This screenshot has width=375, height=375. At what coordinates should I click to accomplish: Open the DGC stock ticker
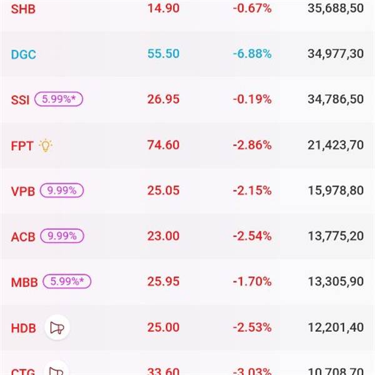[x=24, y=54]
